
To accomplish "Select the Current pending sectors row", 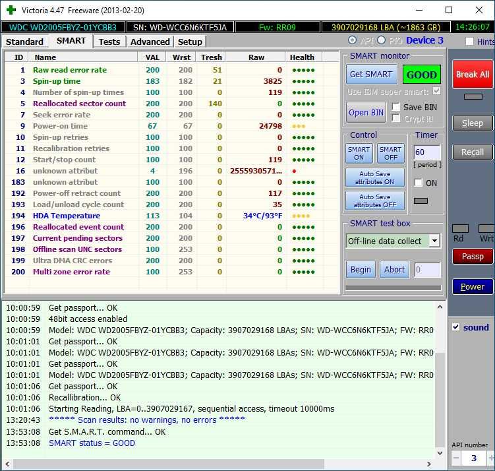I will coord(172,238).
